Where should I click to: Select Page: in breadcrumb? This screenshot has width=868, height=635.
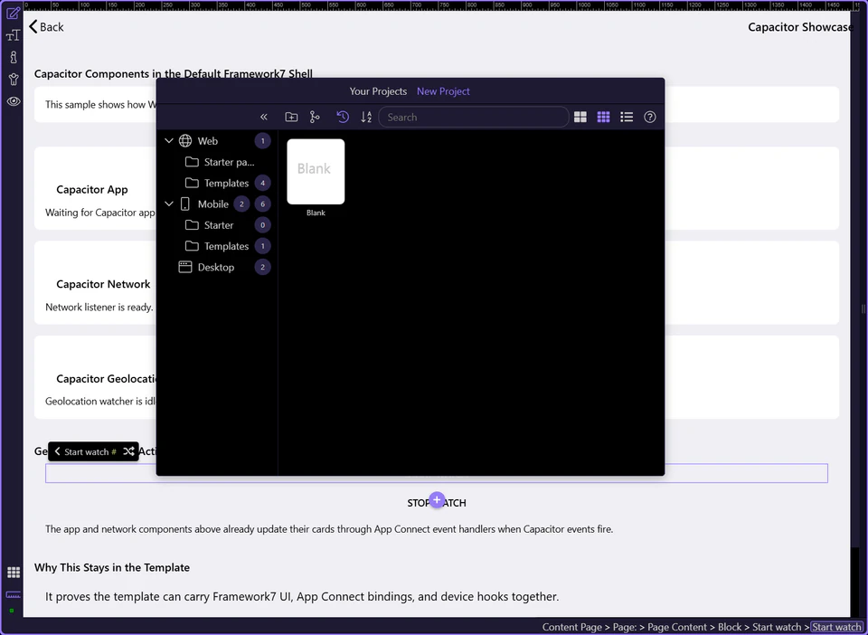click(625, 627)
